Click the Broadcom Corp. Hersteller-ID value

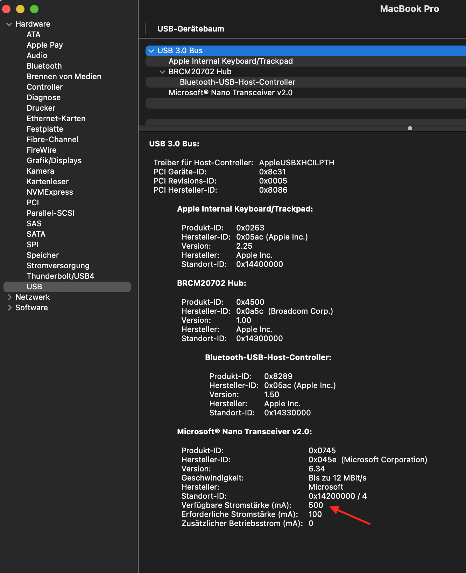(x=284, y=311)
